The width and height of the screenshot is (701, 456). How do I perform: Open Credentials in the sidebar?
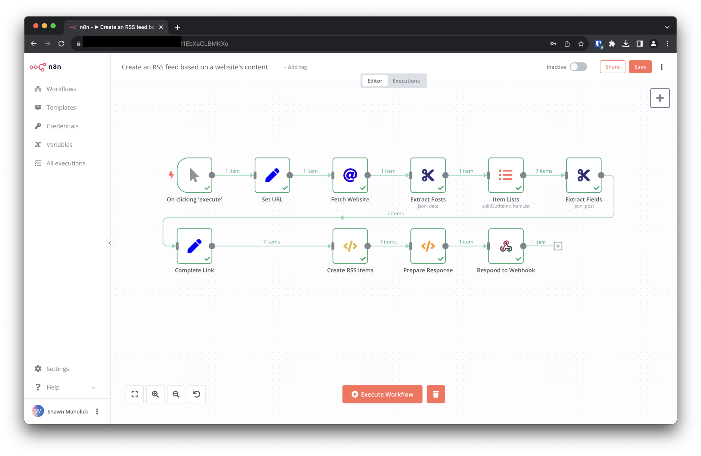click(x=62, y=126)
